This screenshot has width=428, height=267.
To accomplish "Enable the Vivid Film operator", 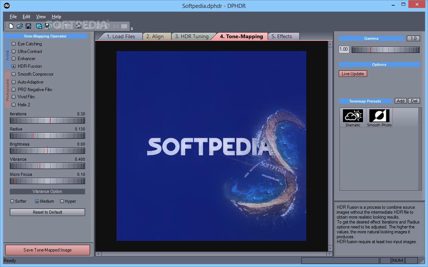I will [14, 97].
